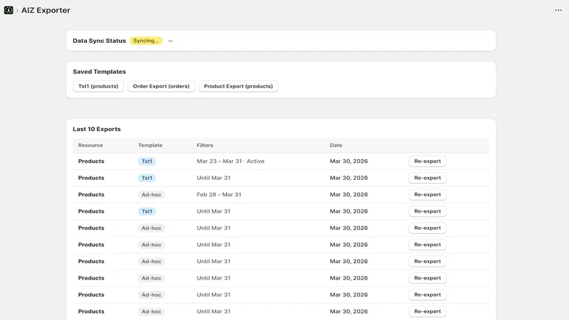This screenshot has height=320, width=569.
Task: Click the Ad-hoc tag in the Feb 28 row
Action: click(x=151, y=194)
